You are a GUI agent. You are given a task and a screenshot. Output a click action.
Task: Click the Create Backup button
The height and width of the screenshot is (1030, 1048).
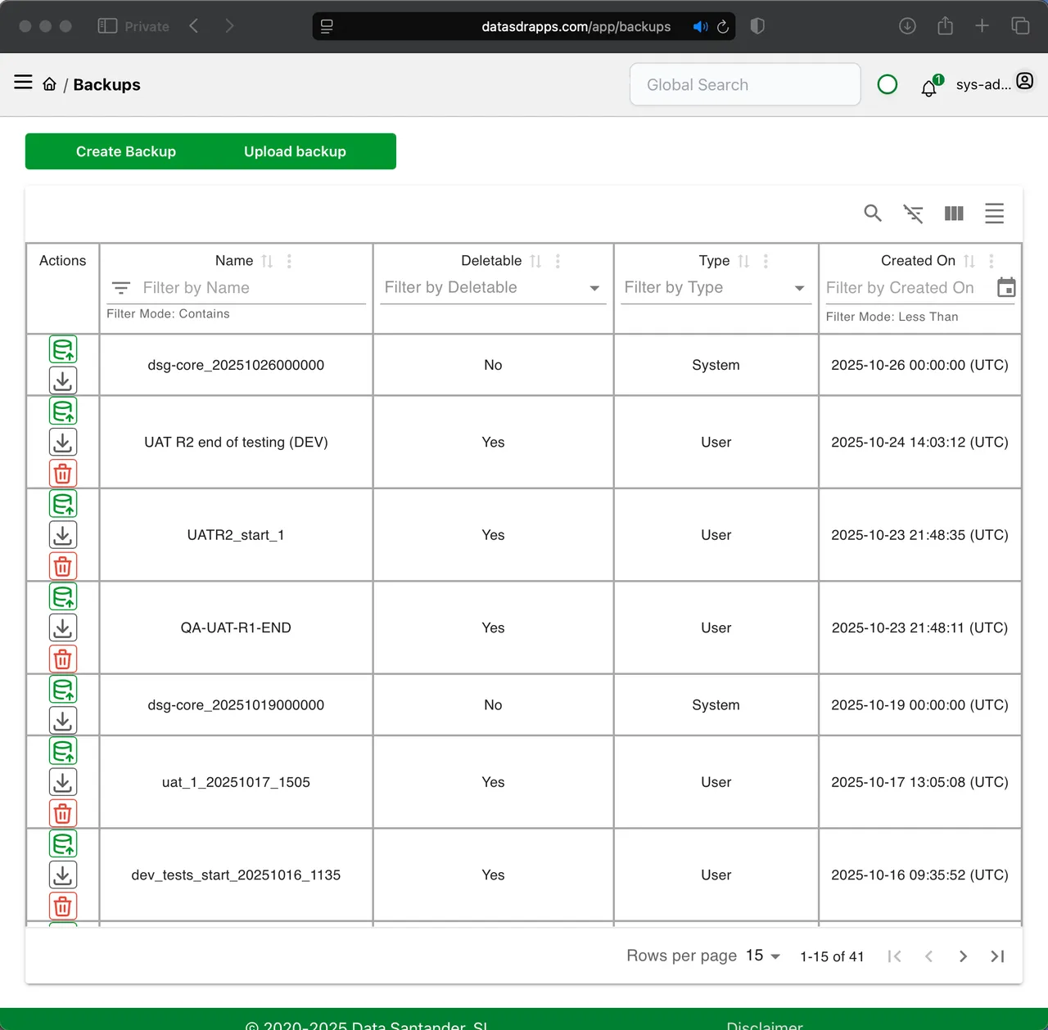125,151
